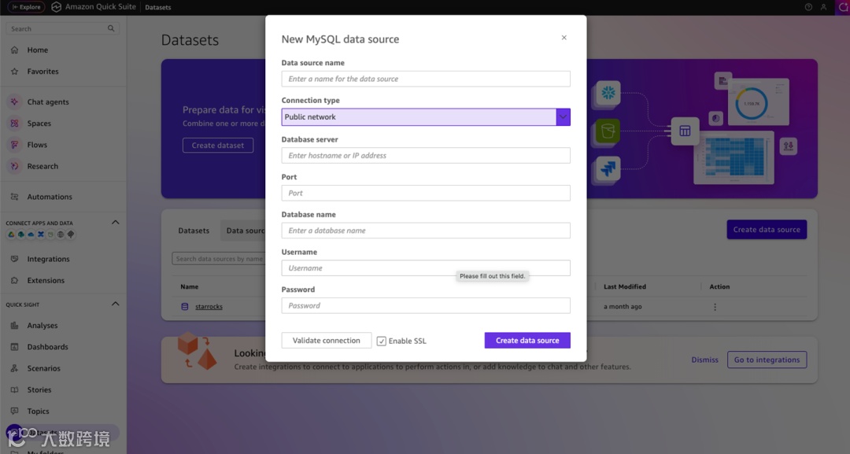Switch to the Data sources tab
Viewport: 850px width, 454px height.
point(243,231)
